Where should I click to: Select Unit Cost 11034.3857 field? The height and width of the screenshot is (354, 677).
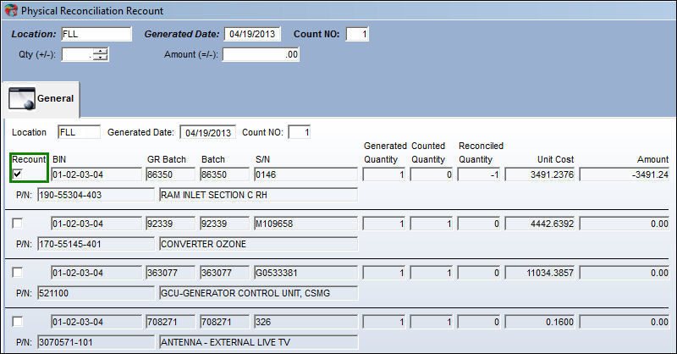coord(540,274)
